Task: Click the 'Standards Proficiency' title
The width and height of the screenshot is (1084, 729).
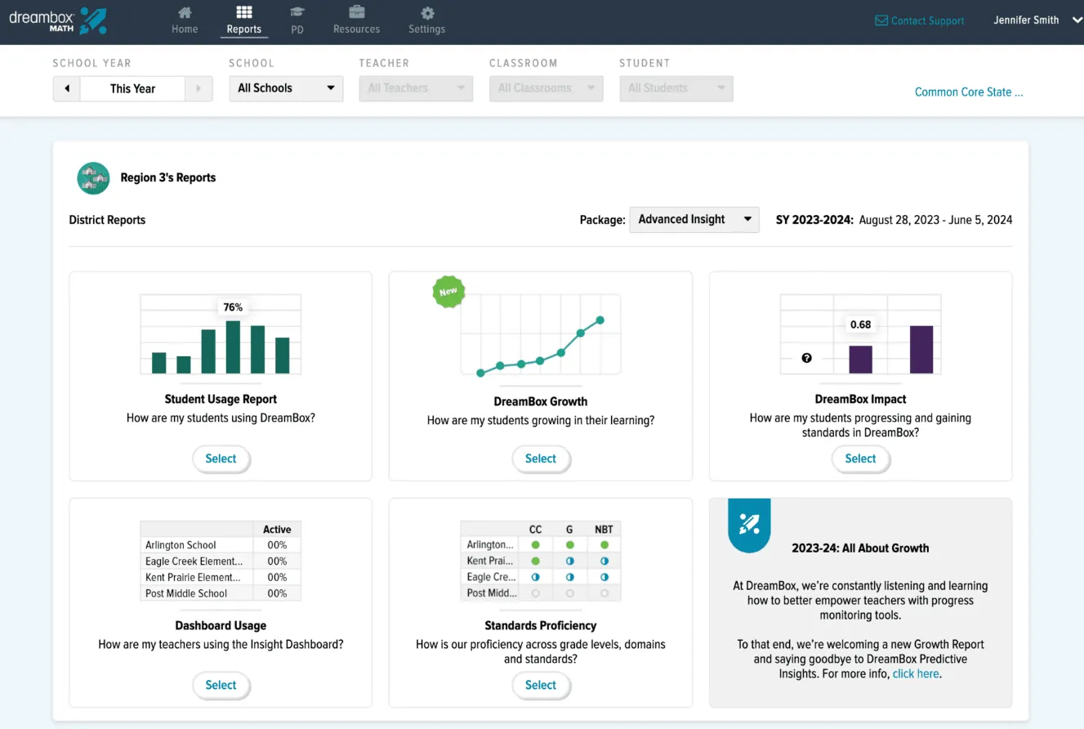Action: click(541, 626)
